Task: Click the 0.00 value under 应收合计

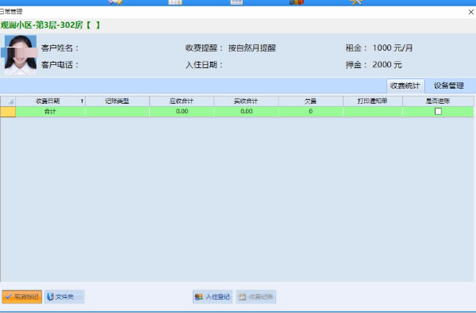Action: click(182, 111)
